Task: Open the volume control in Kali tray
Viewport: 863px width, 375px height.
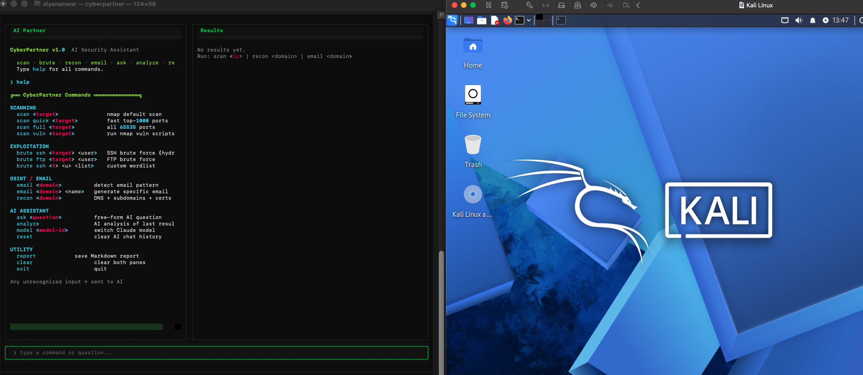Action: point(799,20)
